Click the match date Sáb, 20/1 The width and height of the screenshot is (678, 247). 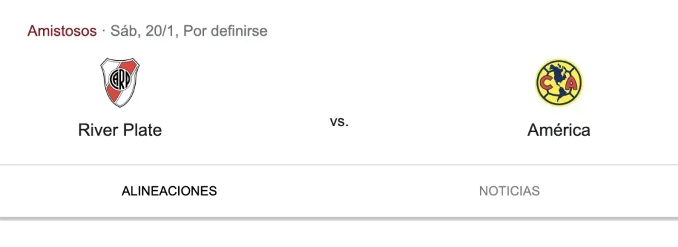145,31
